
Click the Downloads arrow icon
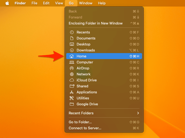click(72, 50)
